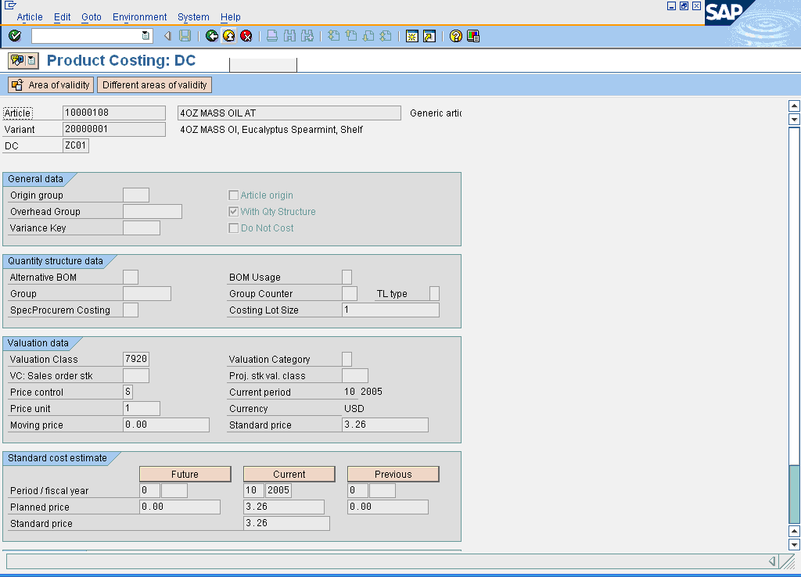Open the System menu

[x=194, y=17]
